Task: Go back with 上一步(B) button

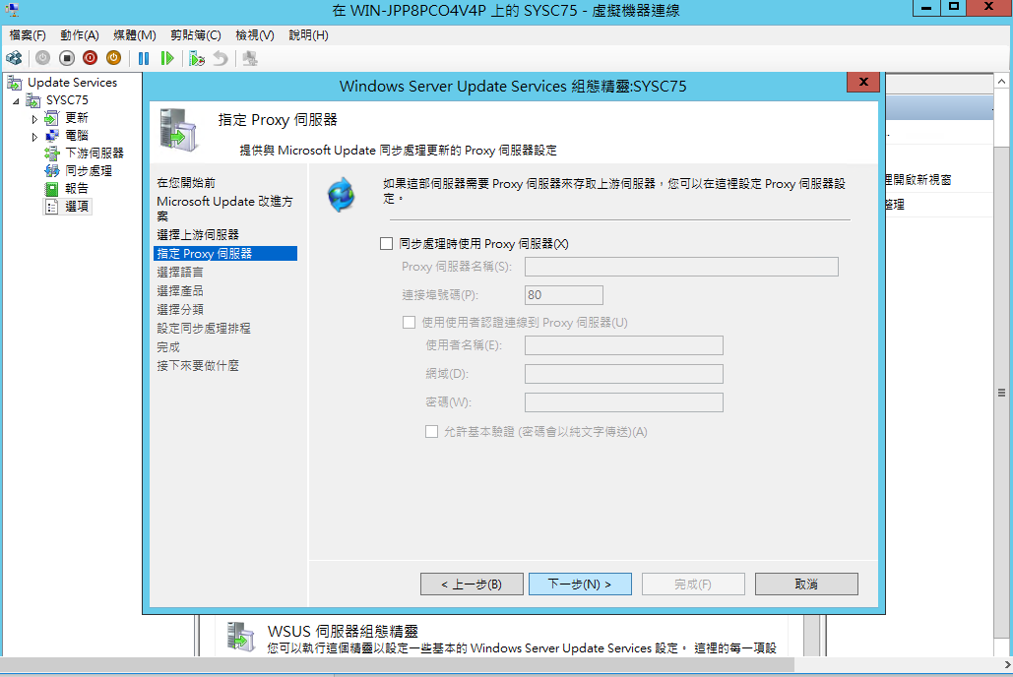Action: (472, 584)
